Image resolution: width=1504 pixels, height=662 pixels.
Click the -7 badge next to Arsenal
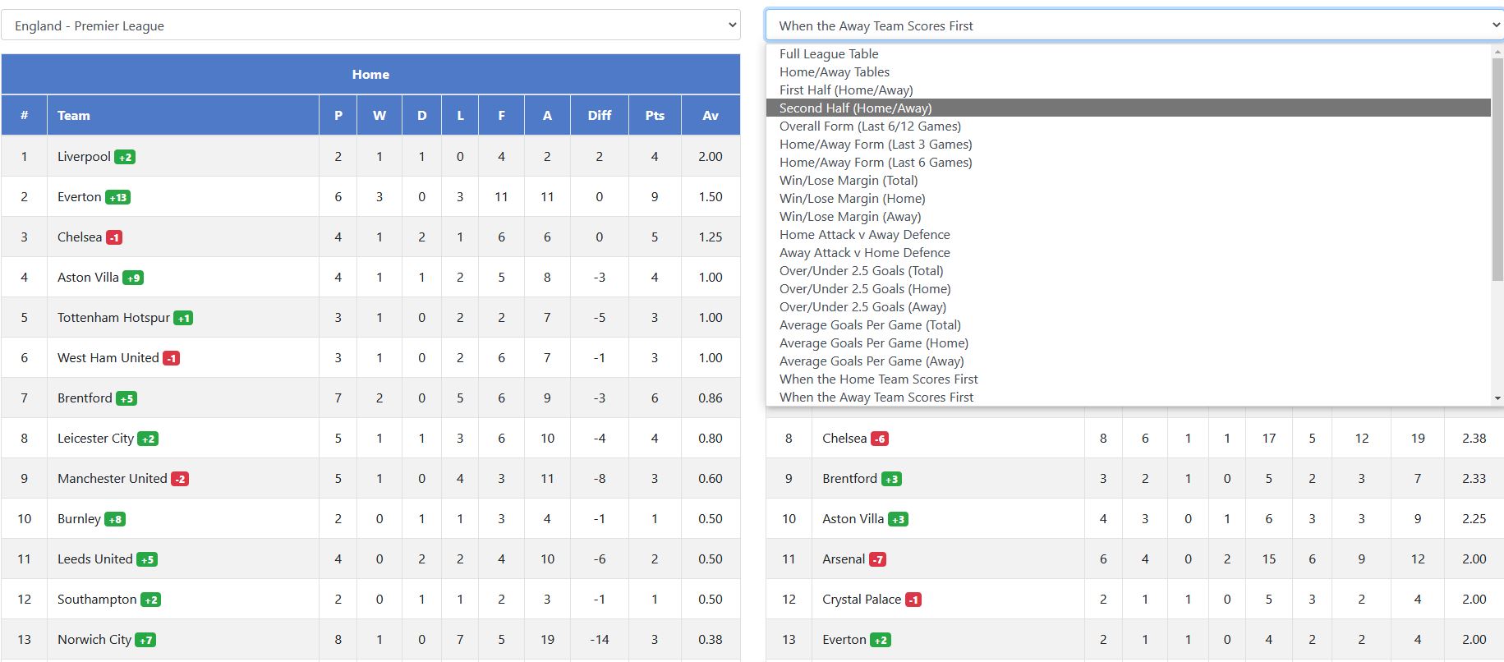point(881,559)
